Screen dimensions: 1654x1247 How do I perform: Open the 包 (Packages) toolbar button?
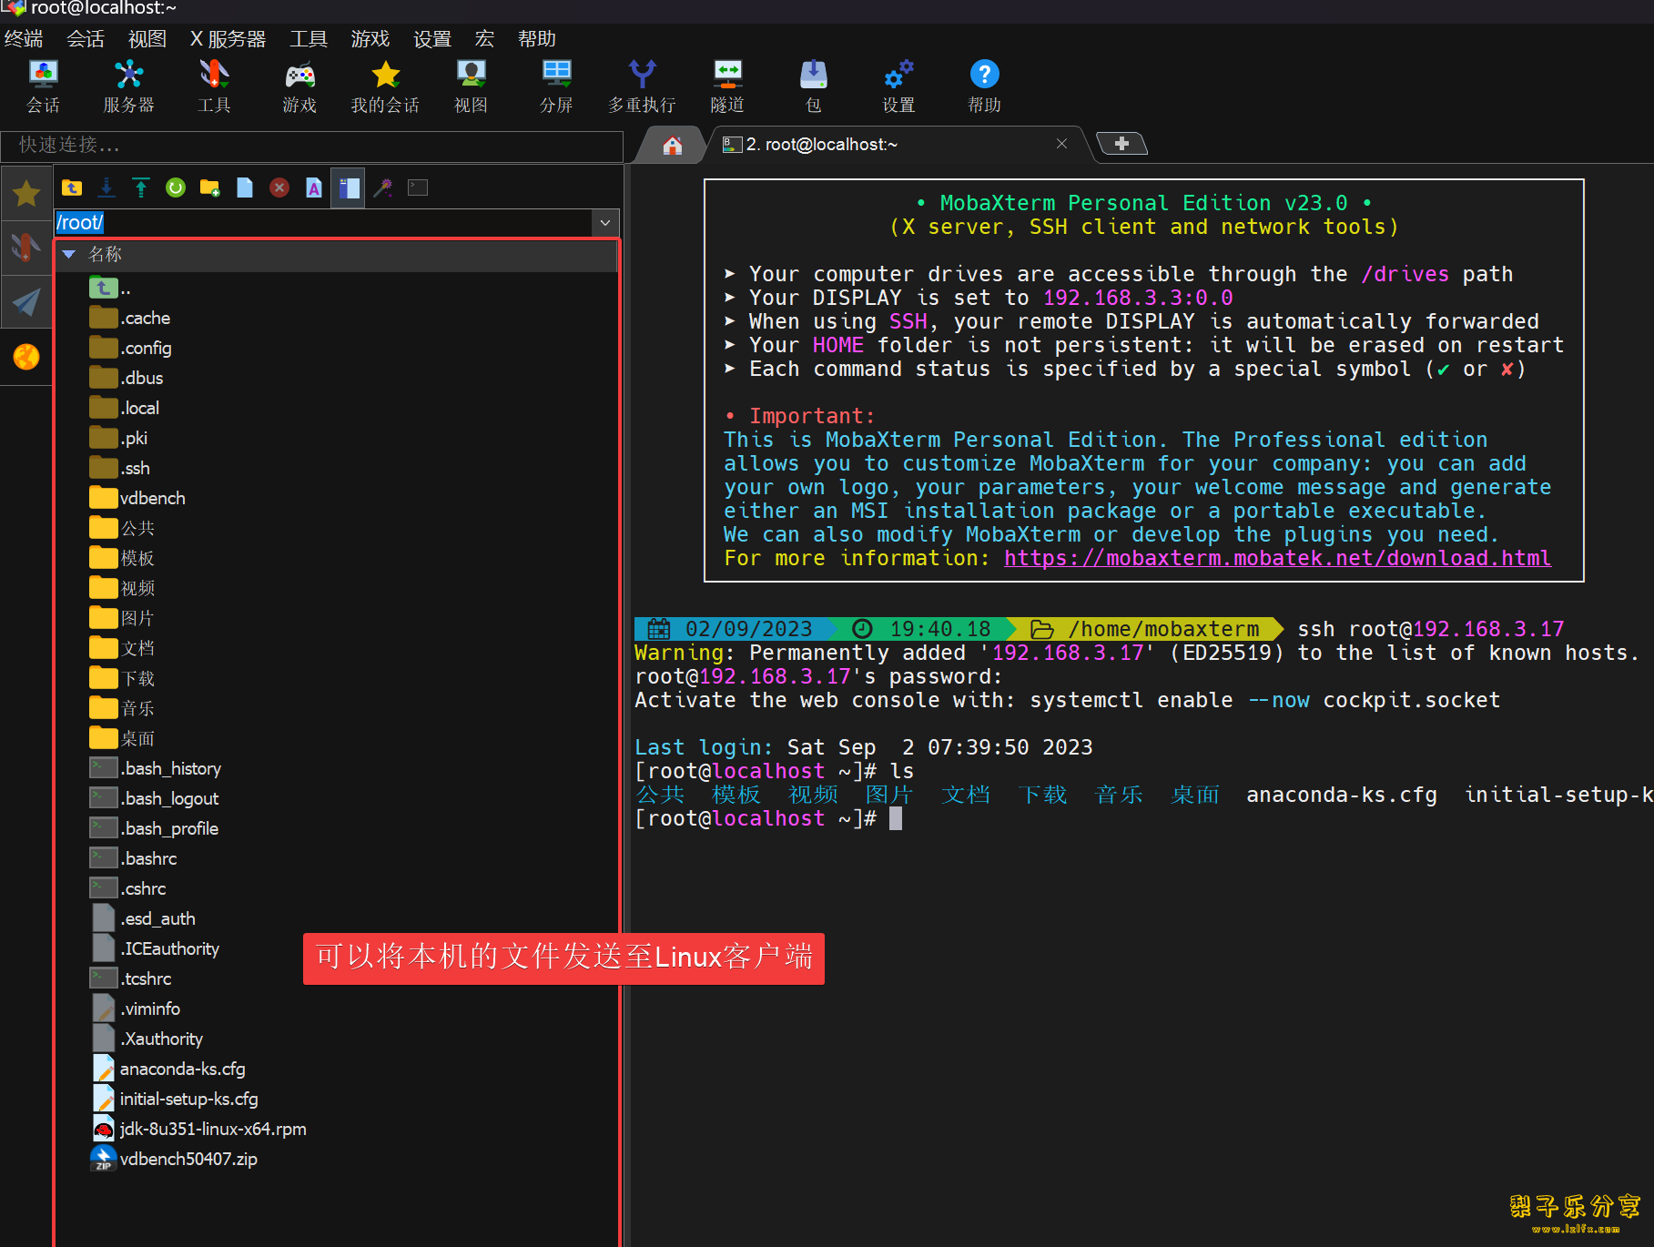pyautogui.click(x=813, y=86)
